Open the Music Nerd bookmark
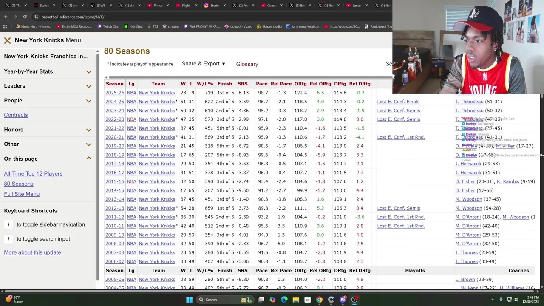The image size is (544, 306). point(33,26)
